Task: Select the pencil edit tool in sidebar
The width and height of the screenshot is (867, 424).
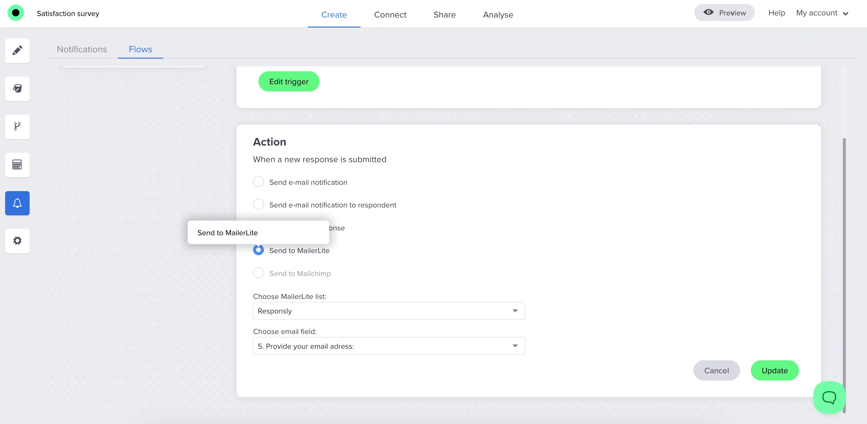Action: [x=17, y=51]
